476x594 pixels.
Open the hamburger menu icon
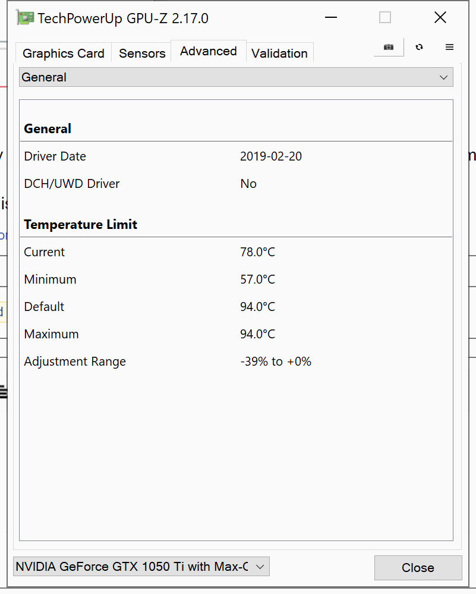449,47
